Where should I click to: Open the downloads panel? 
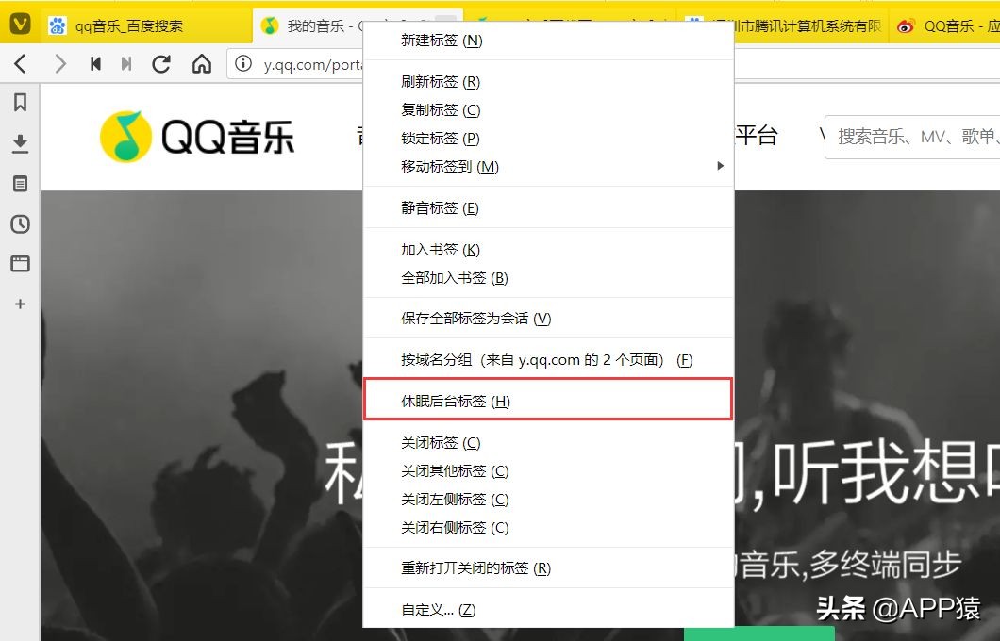[x=20, y=143]
